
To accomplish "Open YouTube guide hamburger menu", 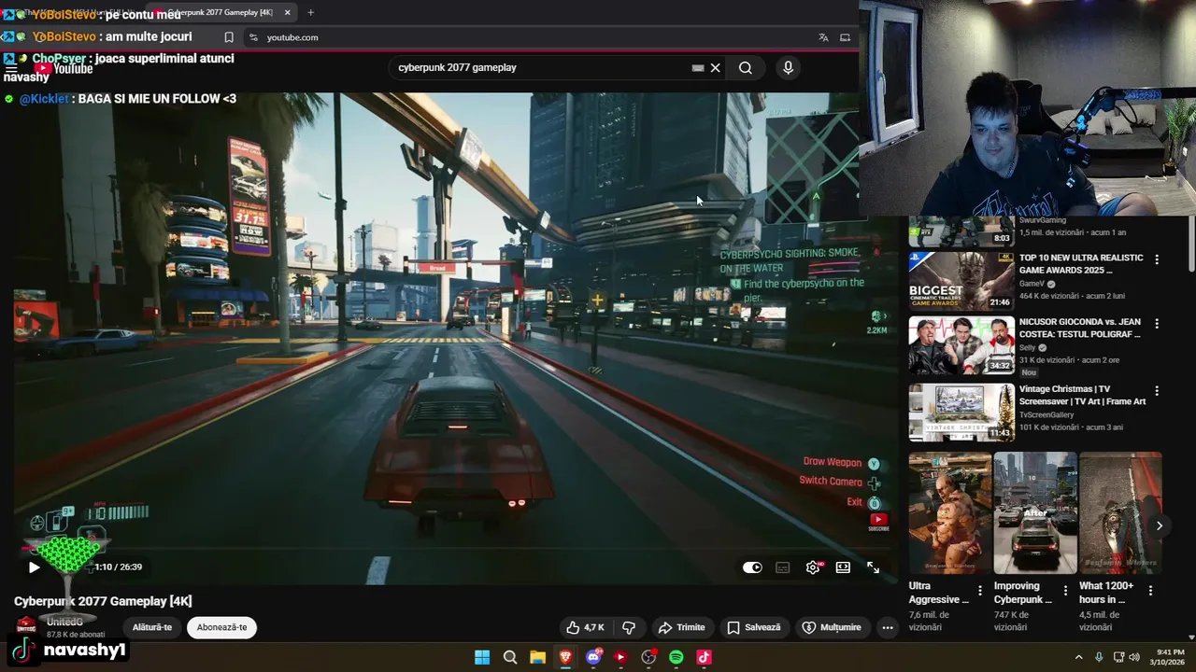I will [11, 68].
